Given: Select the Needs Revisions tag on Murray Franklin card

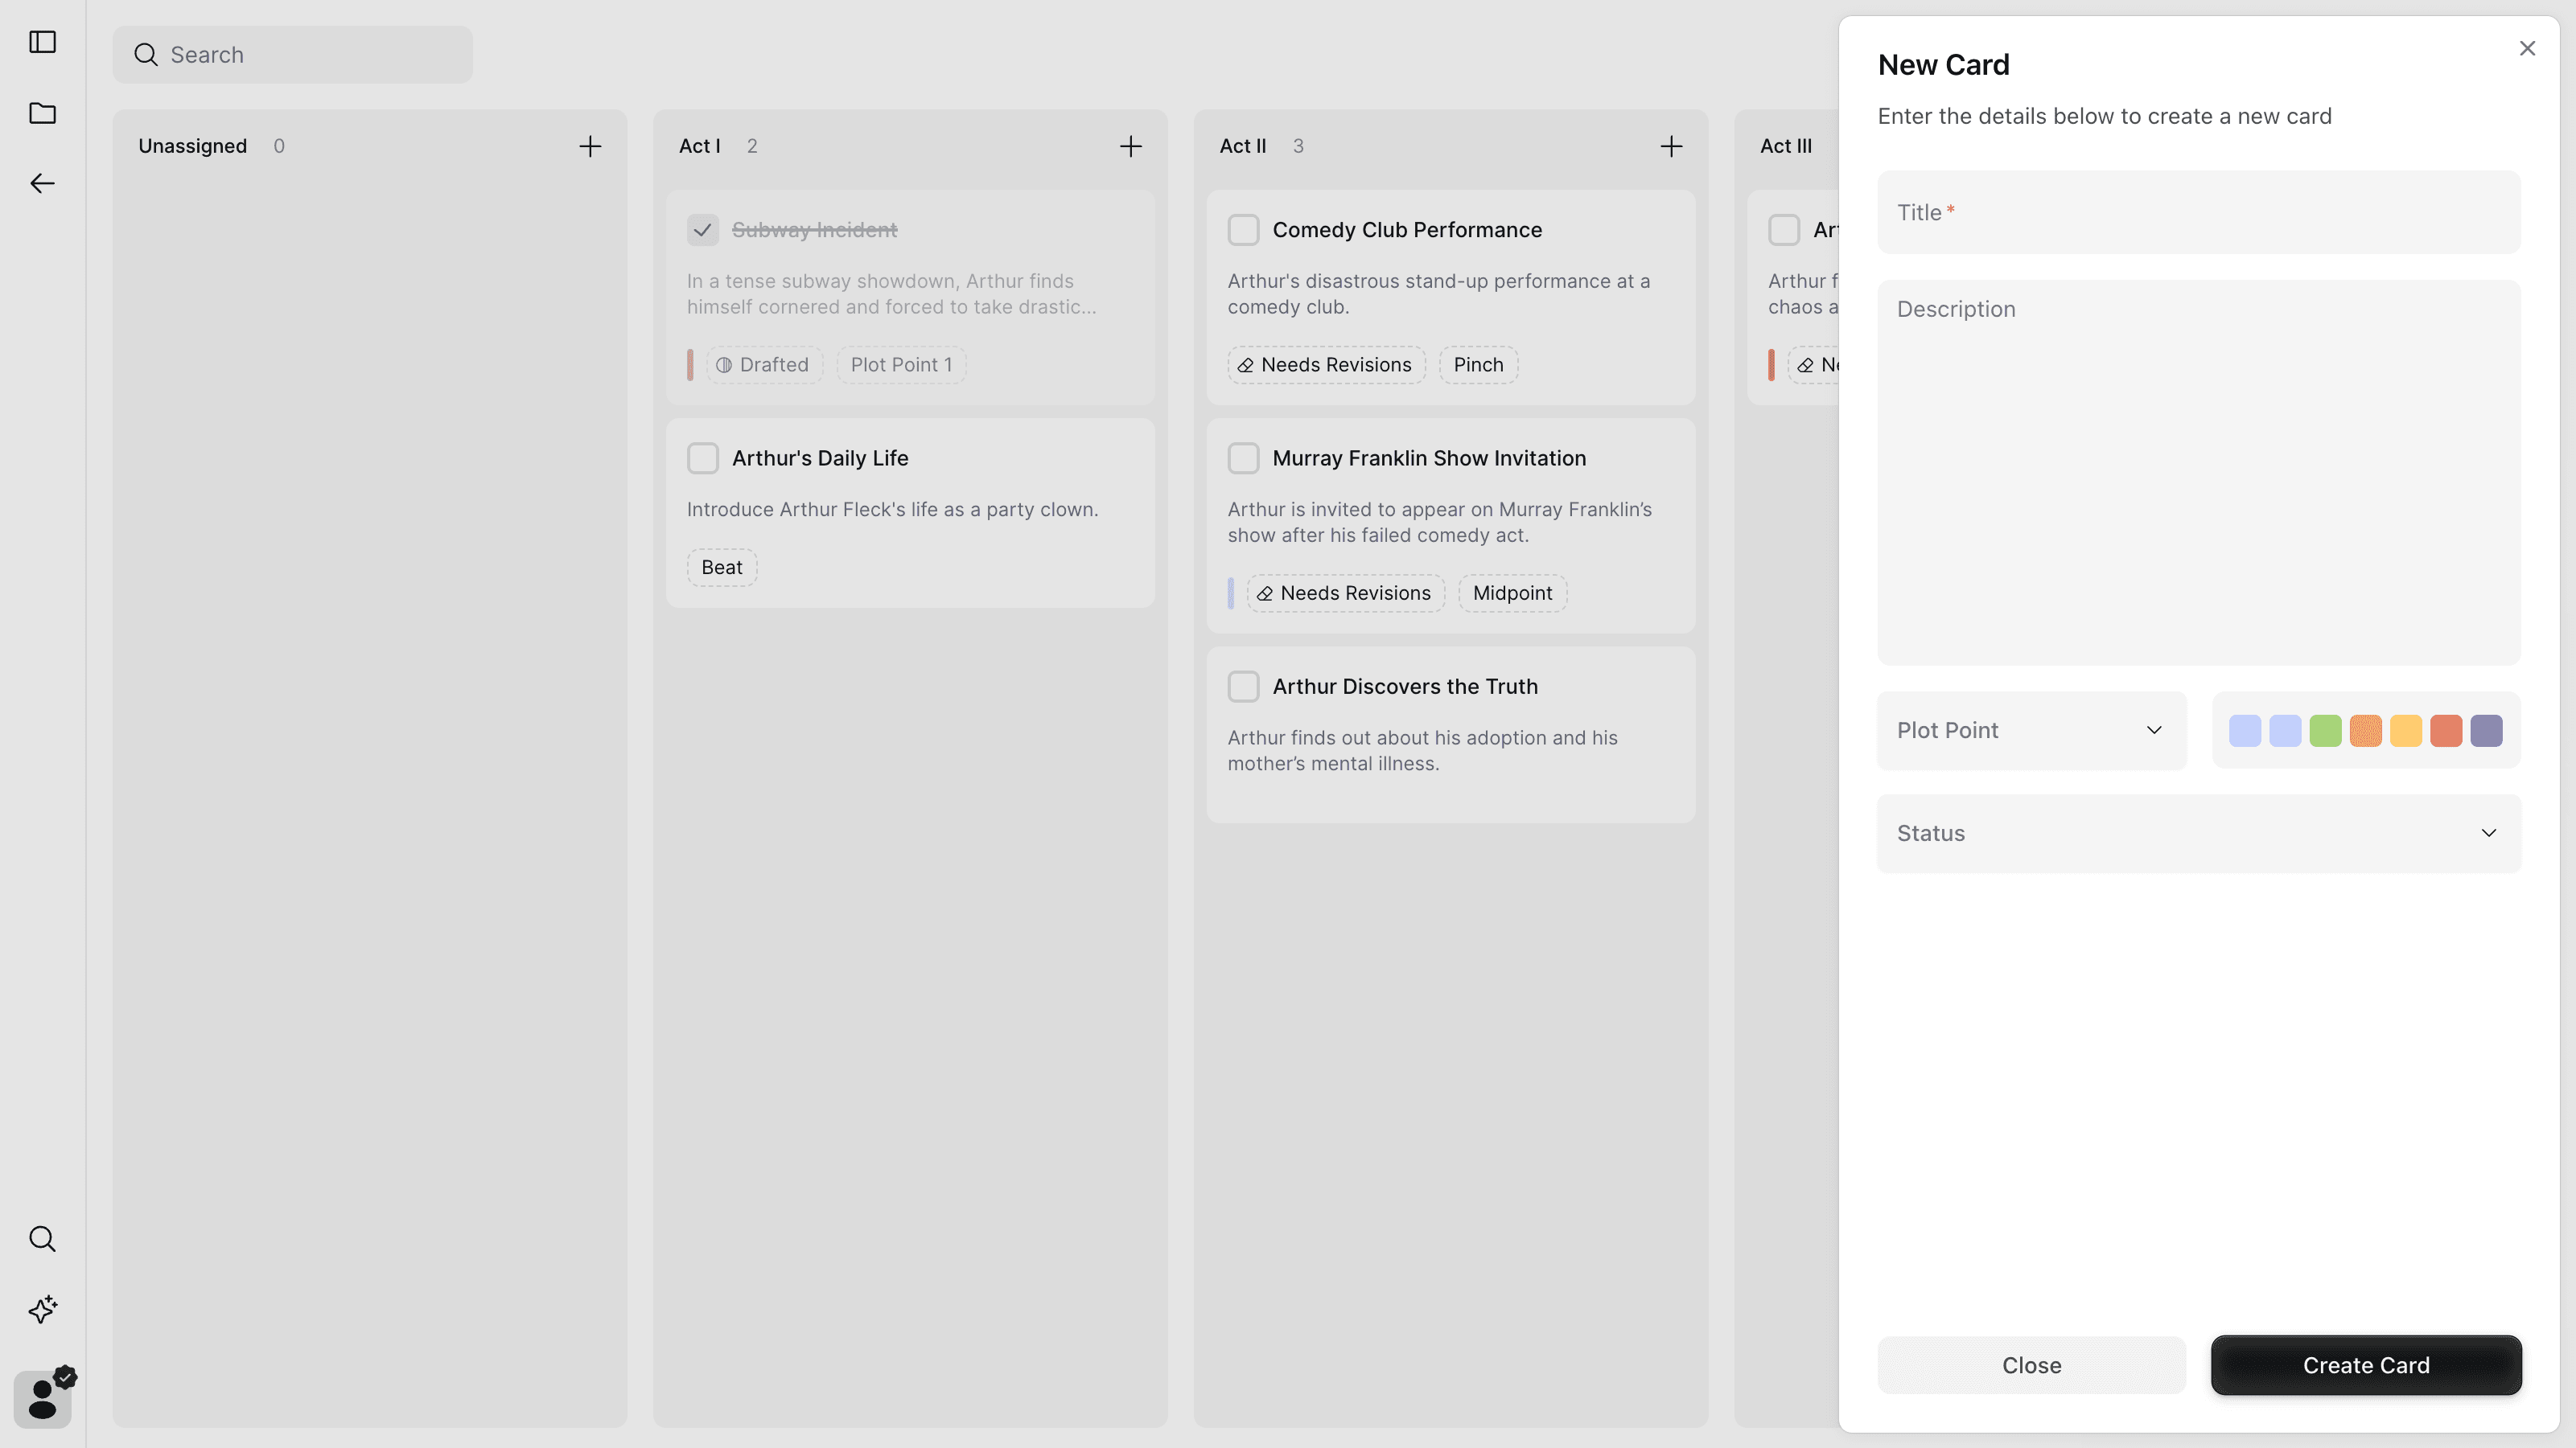Looking at the screenshot, I should (1345, 593).
